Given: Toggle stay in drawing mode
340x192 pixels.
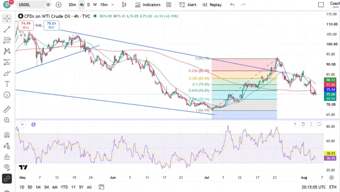Looking at the screenshot, I should (7, 146).
